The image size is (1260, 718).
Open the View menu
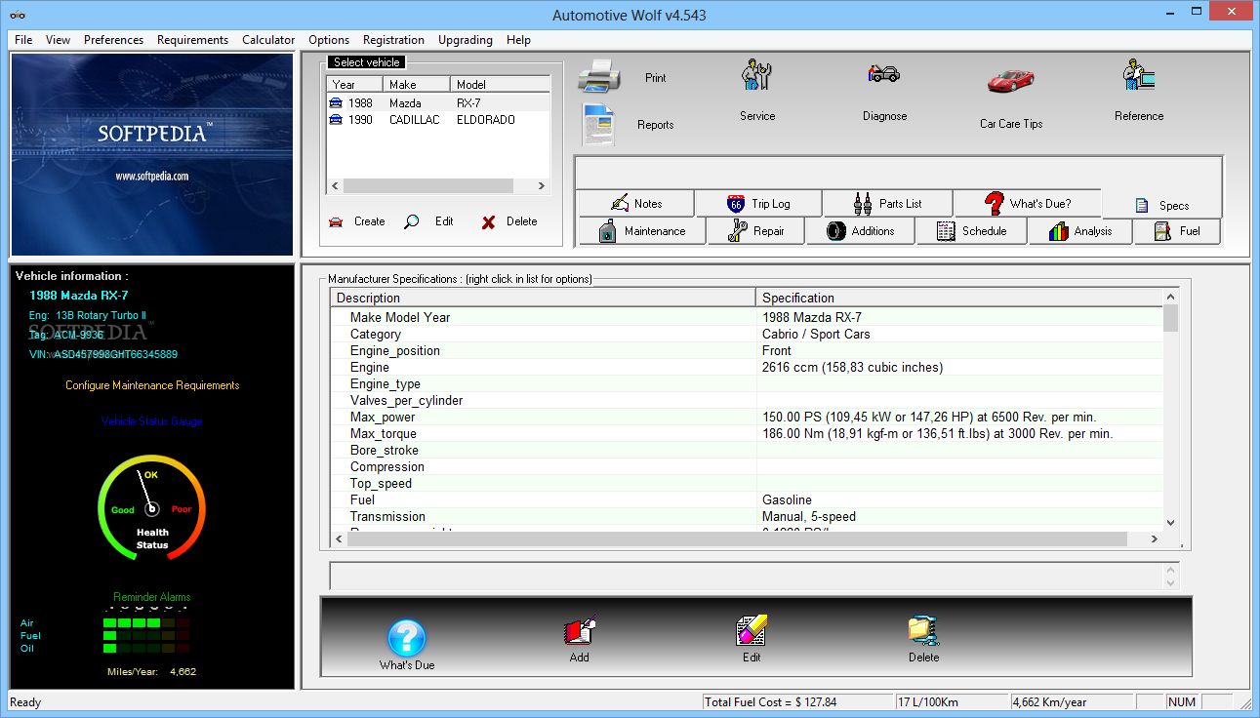[x=58, y=40]
